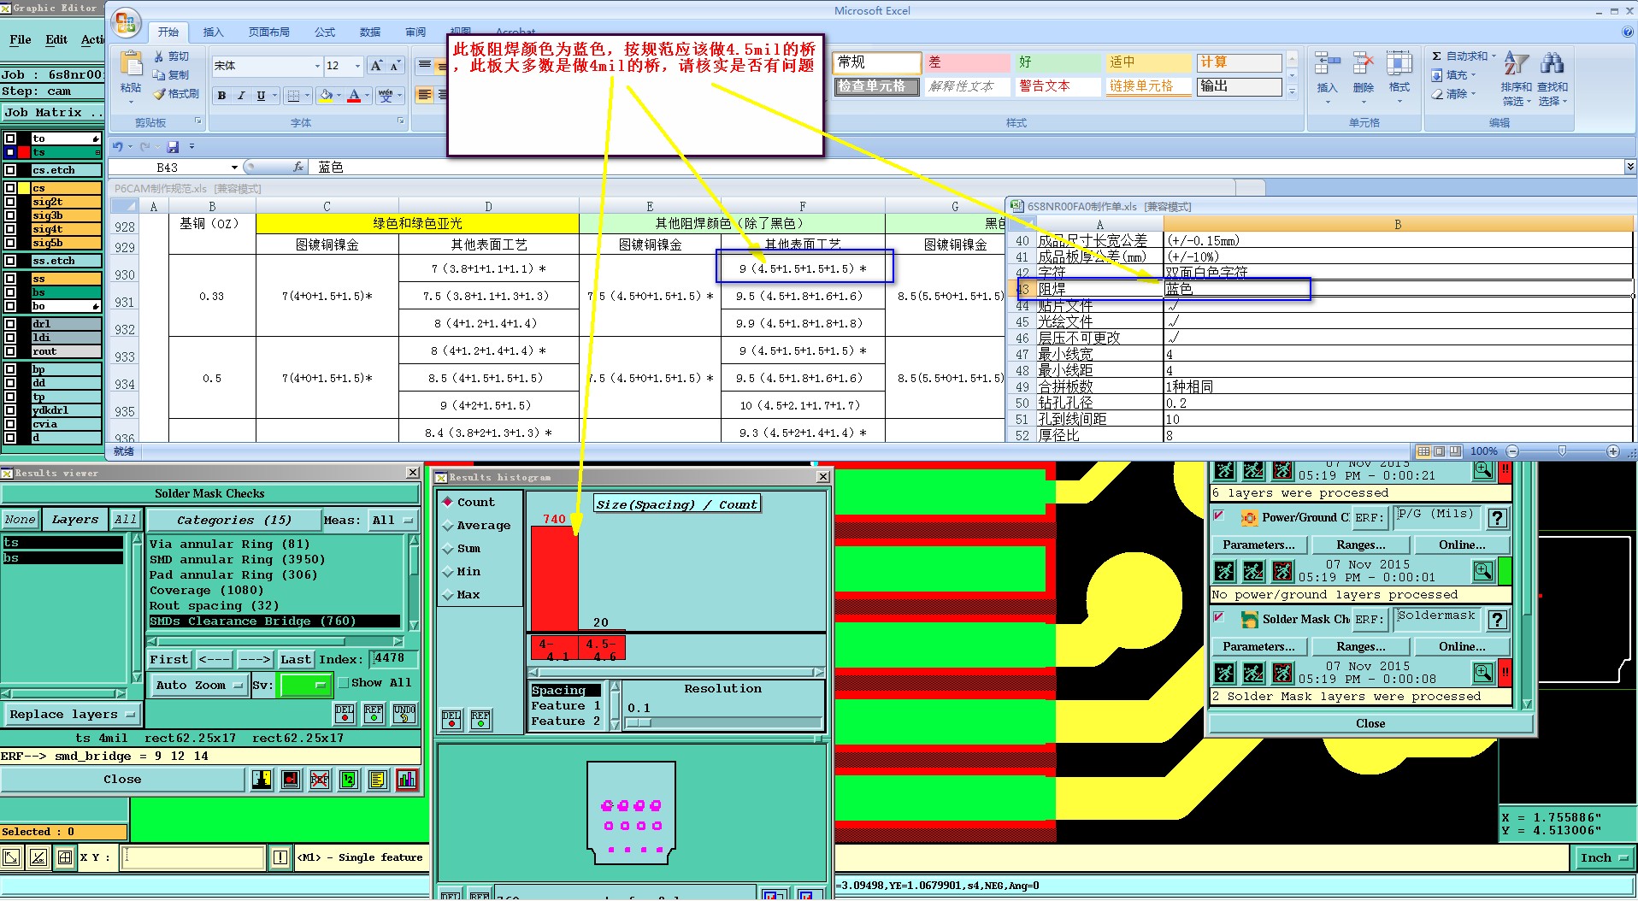Click the REF icon next to UNDO

coord(374,714)
